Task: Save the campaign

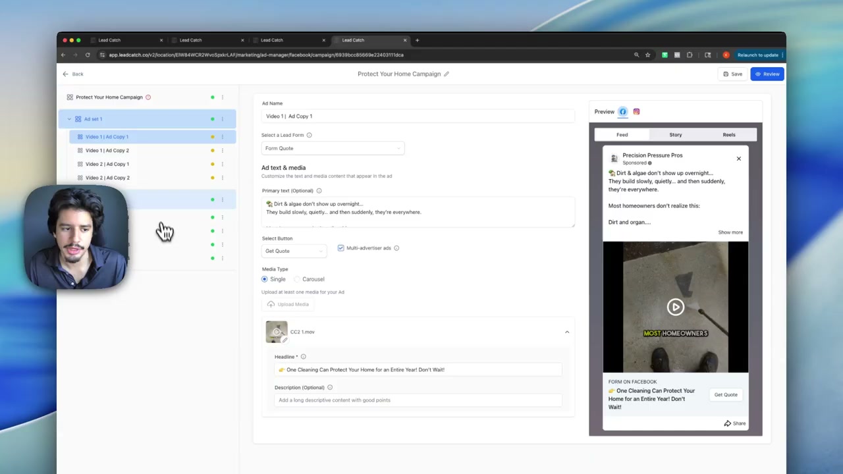Action: (732, 74)
